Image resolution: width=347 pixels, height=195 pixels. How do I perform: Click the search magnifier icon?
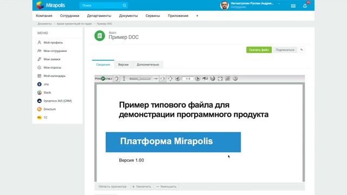(124, 5)
